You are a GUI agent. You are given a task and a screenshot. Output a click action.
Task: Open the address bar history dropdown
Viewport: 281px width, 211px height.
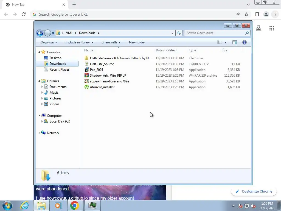(173, 33)
